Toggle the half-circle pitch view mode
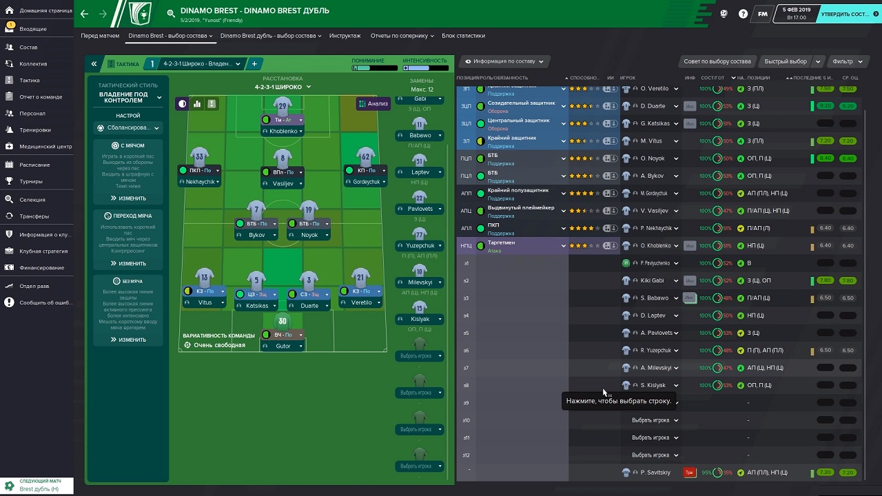This screenshot has width=882, height=496. point(183,104)
